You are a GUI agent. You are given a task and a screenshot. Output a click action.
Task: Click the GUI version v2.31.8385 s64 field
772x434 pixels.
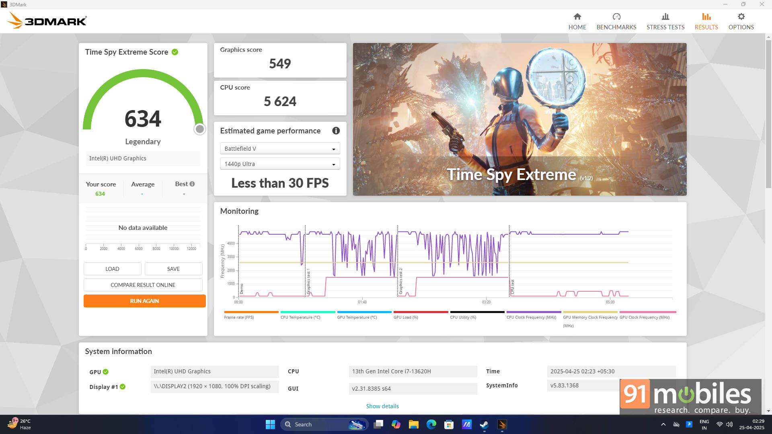tap(413, 389)
